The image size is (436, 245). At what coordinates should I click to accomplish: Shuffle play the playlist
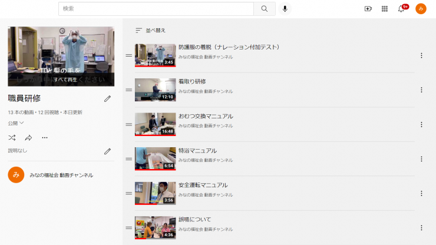(12, 138)
